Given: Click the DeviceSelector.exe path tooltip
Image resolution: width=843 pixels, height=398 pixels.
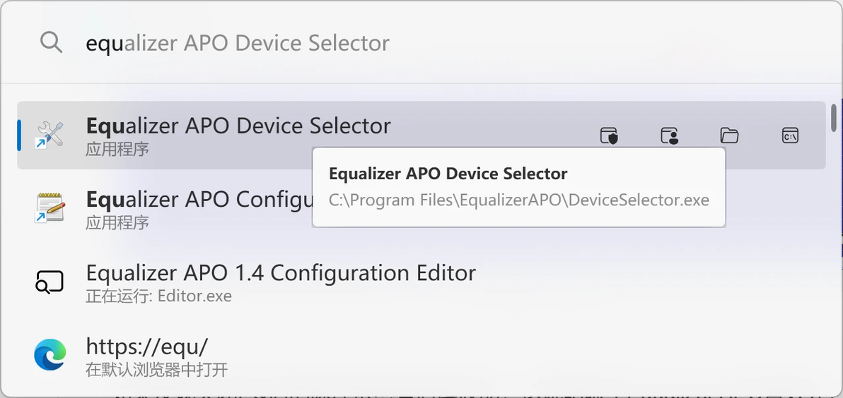Looking at the screenshot, I should (x=518, y=200).
